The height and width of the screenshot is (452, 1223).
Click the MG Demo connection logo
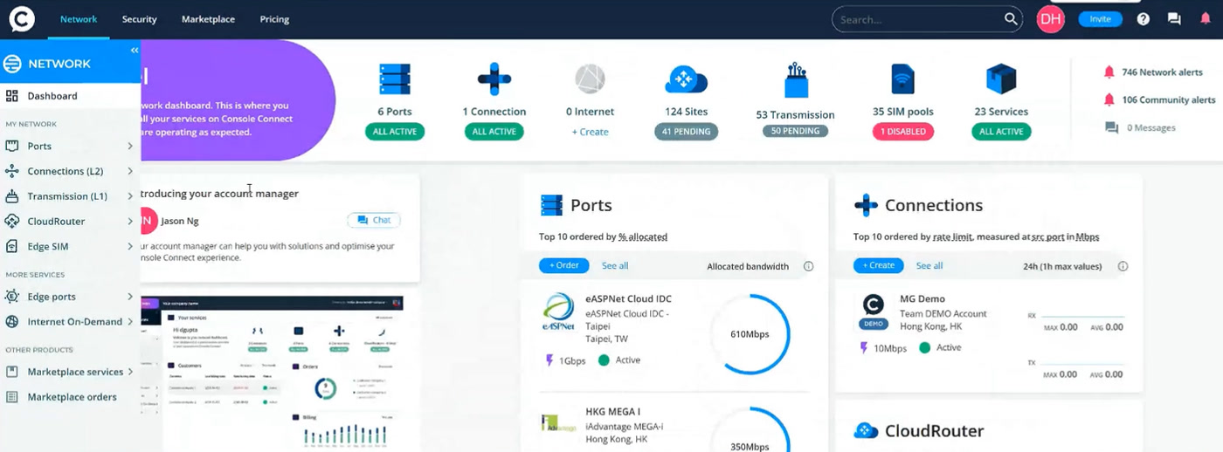tap(874, 311)
